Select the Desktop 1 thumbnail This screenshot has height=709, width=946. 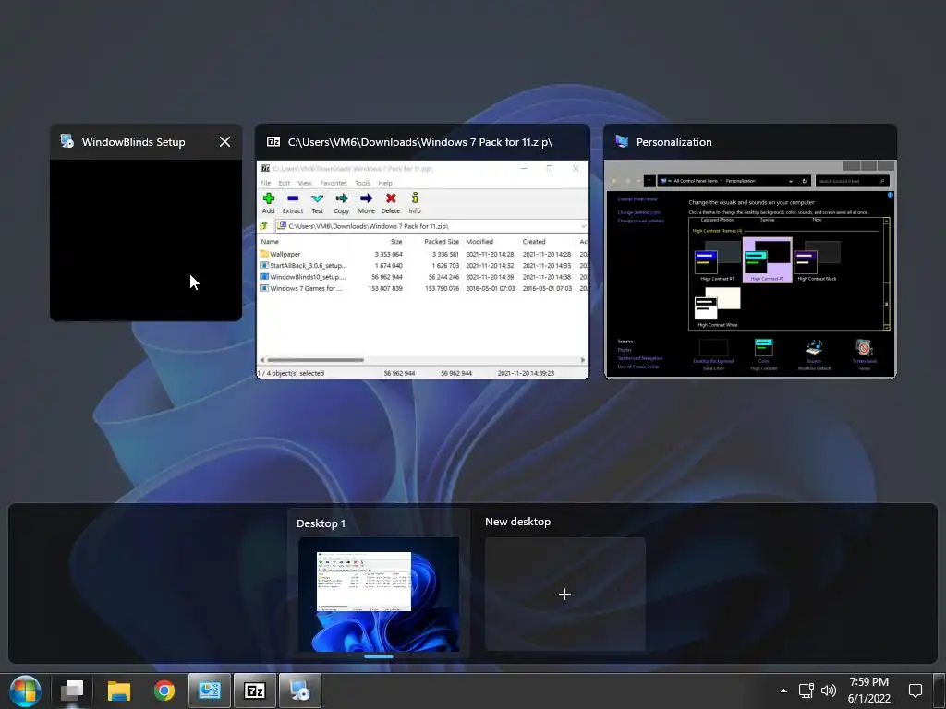[379, 594]
